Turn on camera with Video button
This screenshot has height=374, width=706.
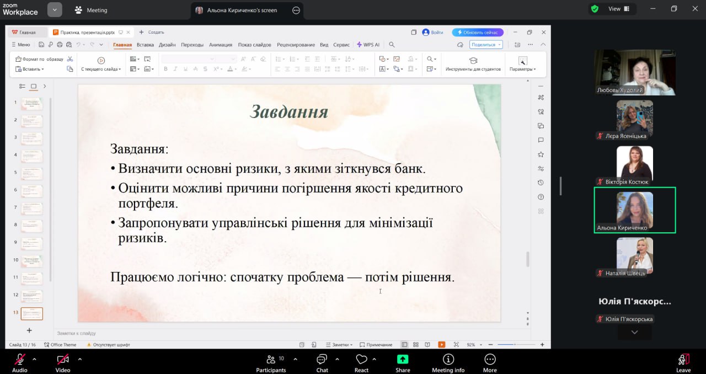62,360
